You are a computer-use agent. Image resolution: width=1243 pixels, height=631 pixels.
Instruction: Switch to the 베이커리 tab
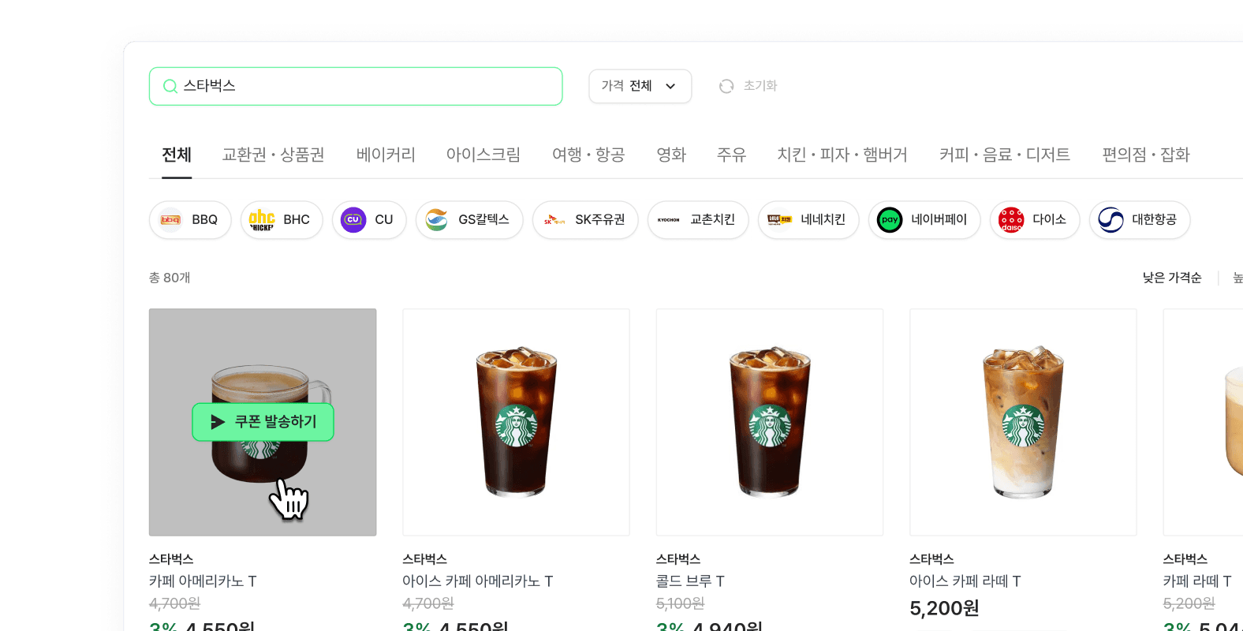[x=386, y=155]
